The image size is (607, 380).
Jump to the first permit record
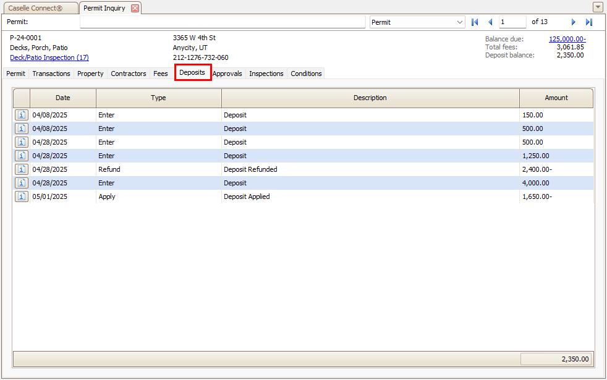pyautogui.click(x=475, y=22)
